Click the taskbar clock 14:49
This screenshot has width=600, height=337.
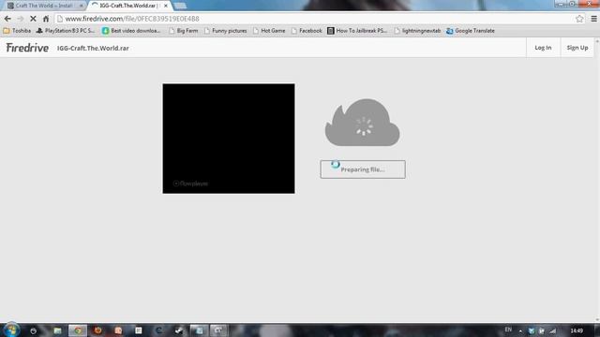(577, 330)
